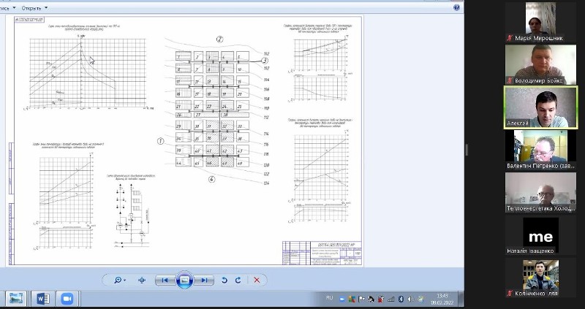Viewport: 585px width, 309px height.
Task: Click the RU language indicator
Action: 329,299
